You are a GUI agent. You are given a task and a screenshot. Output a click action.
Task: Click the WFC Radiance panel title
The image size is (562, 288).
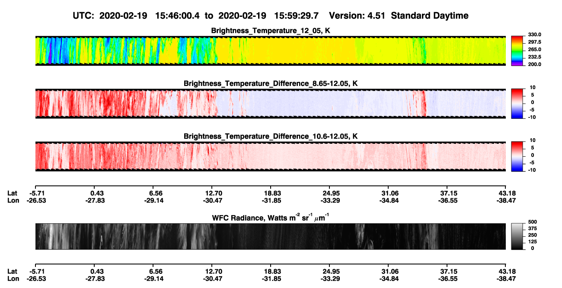[x=271, y=217]
